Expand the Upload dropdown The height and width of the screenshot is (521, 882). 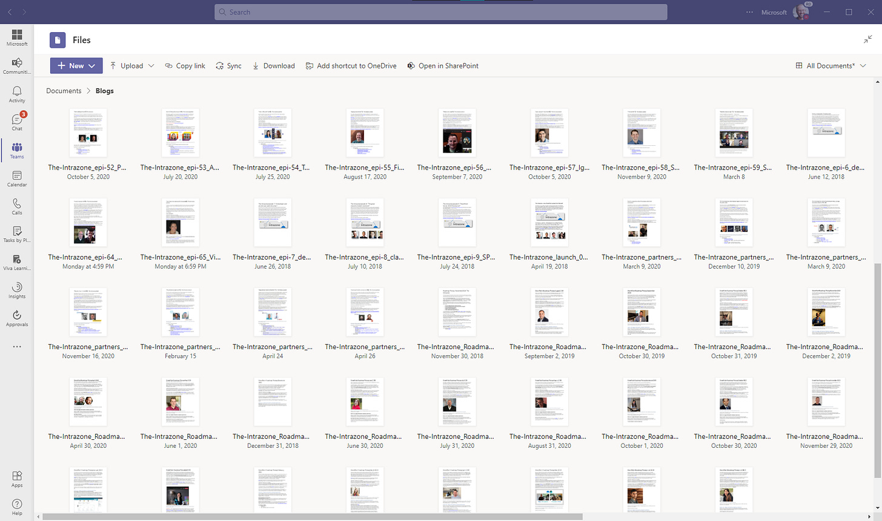click(151, 66)
